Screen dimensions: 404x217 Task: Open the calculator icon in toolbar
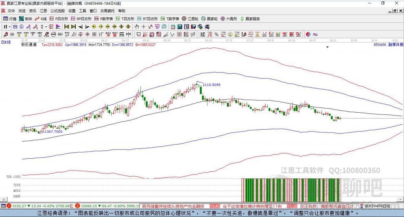(x=180, y=27)
